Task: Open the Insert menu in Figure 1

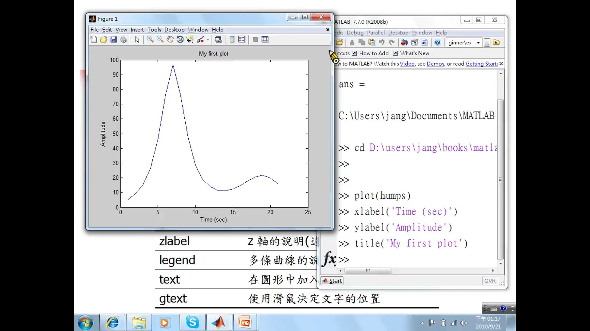Action: tap(137, 30)
